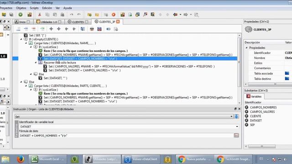Collapse the Cargar lista PARTS, CLIENTE node
Image resolution: width=292 pixels, height=164 pixels.
26,86
